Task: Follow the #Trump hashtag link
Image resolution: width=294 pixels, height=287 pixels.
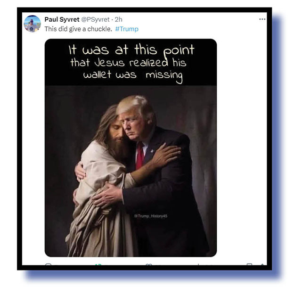Action: click(127, 29)
